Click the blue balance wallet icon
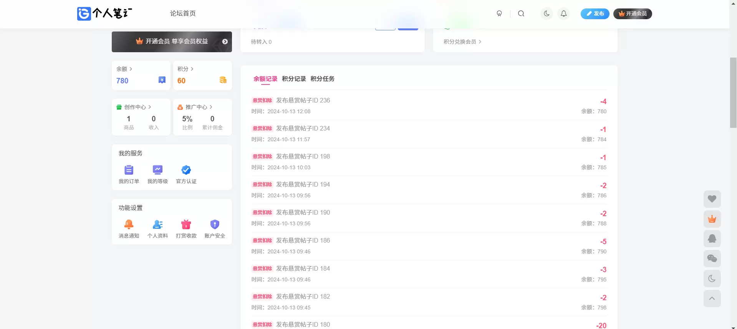This screenshot has width=737, height=329. (x=162, y=80)
